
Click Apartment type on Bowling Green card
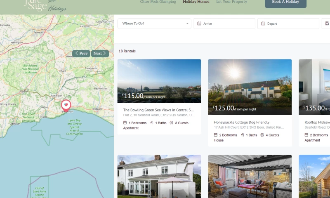point(131,128)
